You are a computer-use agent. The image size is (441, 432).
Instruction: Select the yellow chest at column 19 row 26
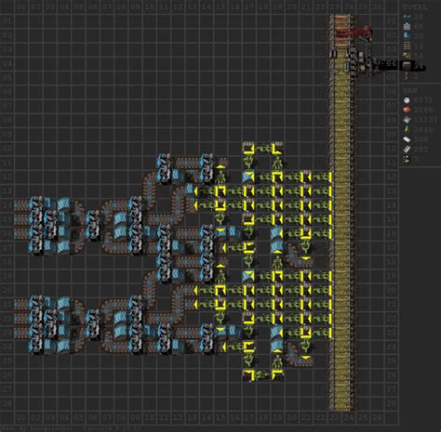pyautogui.click(x=277, y=375)
